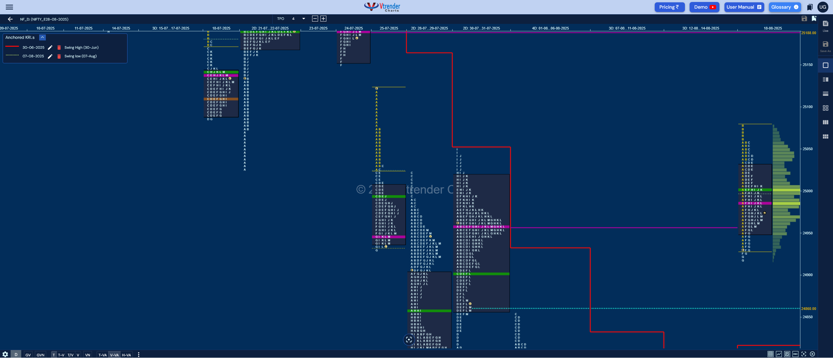
Task: Click the bookmark icon in header
Action: point(810,7)
